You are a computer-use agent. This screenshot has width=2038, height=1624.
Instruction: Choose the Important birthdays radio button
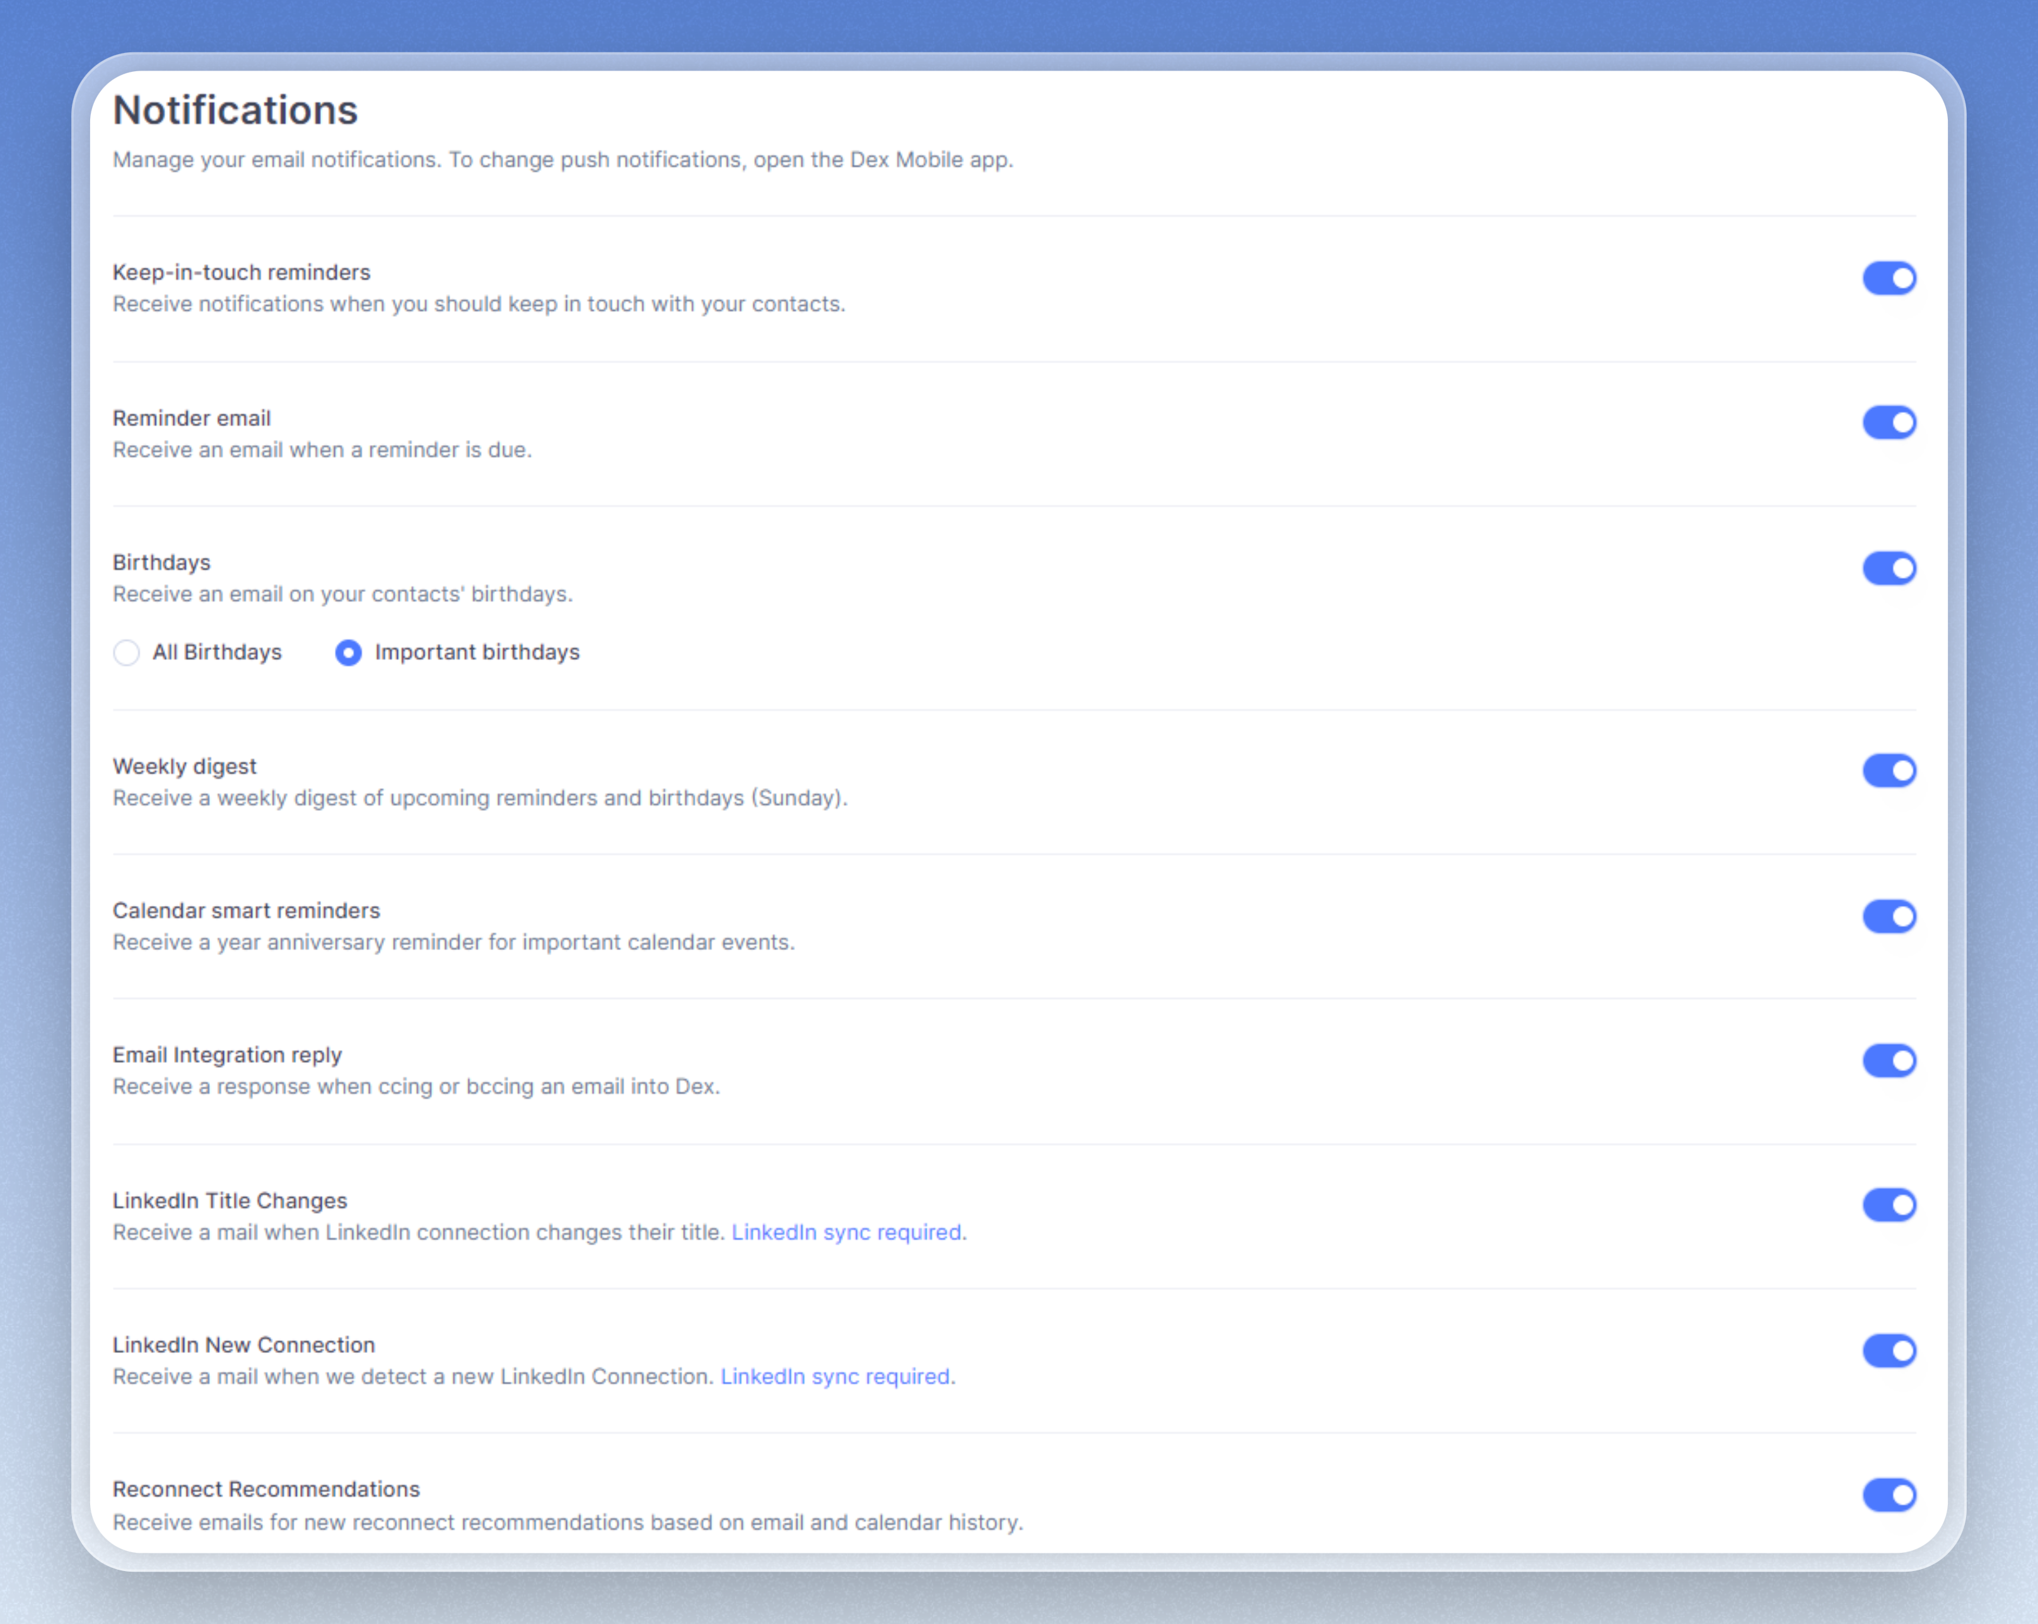pos(349,652)
